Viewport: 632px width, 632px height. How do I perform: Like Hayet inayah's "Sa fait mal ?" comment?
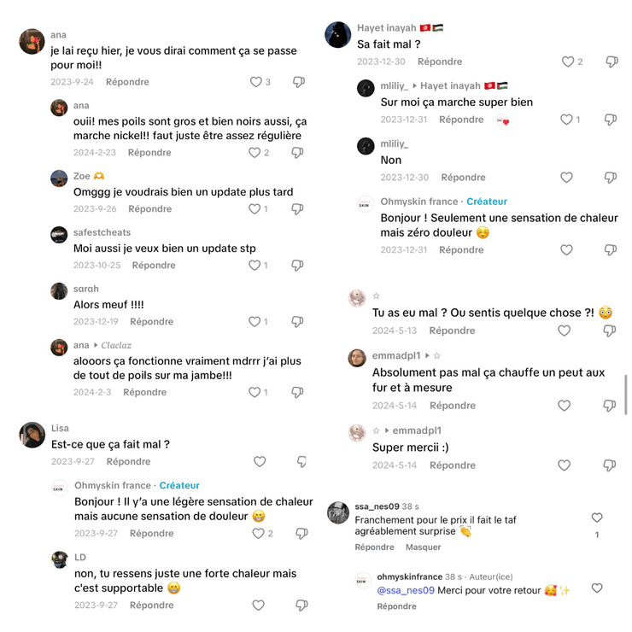pos(568,61)
